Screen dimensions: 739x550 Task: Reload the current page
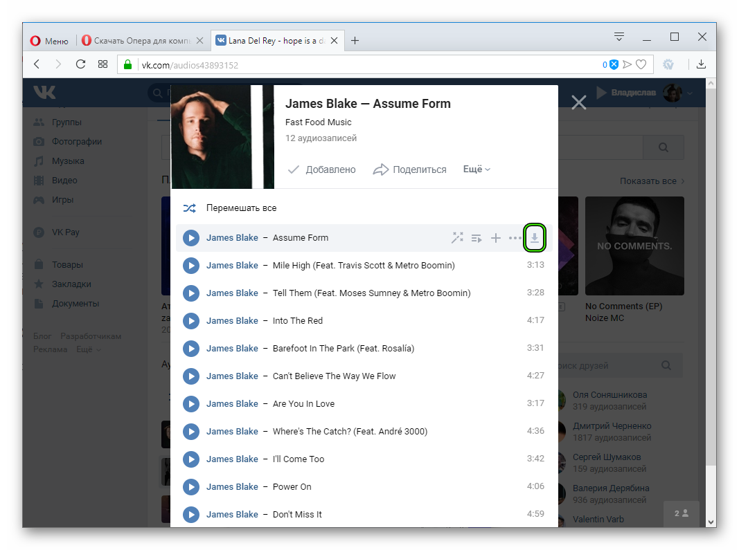click(80, 64)
